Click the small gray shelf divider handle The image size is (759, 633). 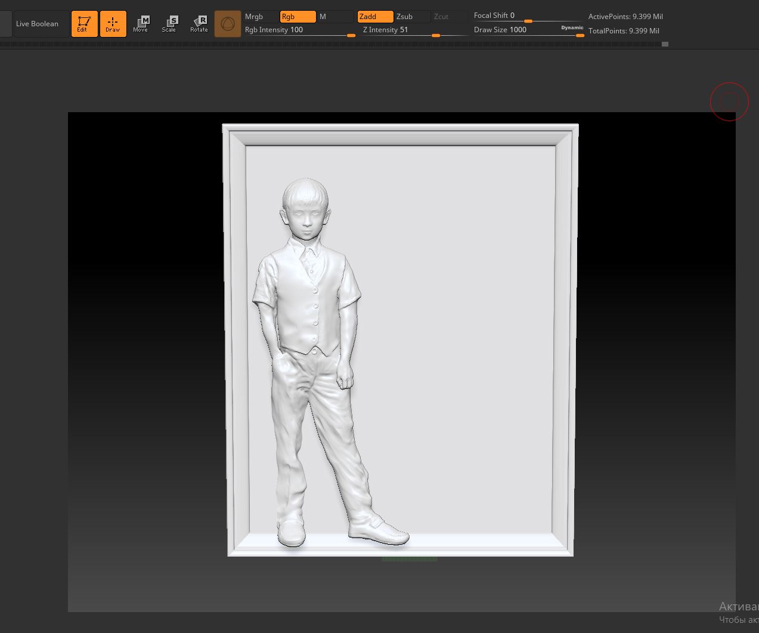coord(665,44)
